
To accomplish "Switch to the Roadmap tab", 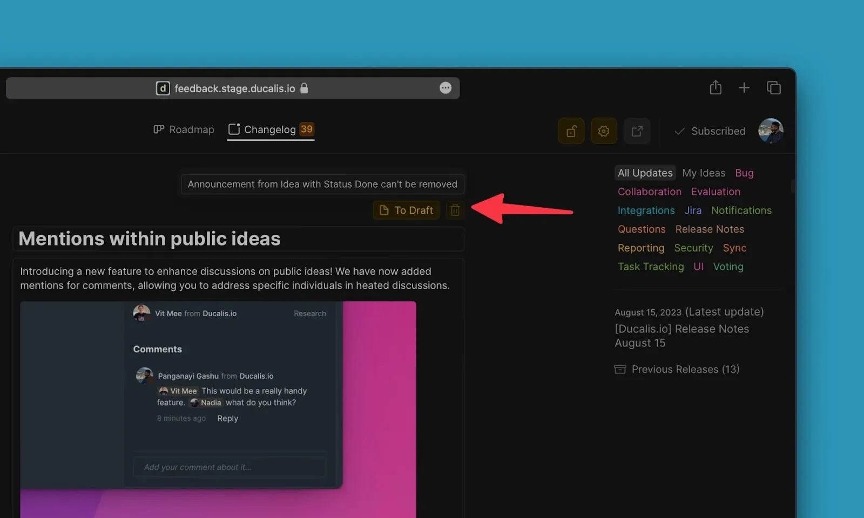I will (184, 129).
